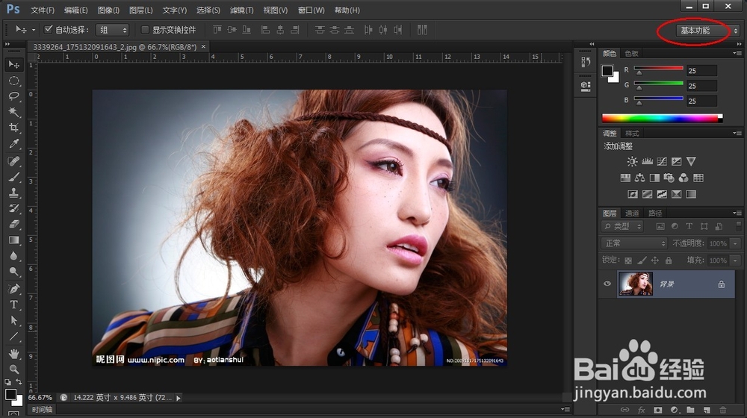
Task: Hide the 背景 layer via eye icon
Action: 607,284
